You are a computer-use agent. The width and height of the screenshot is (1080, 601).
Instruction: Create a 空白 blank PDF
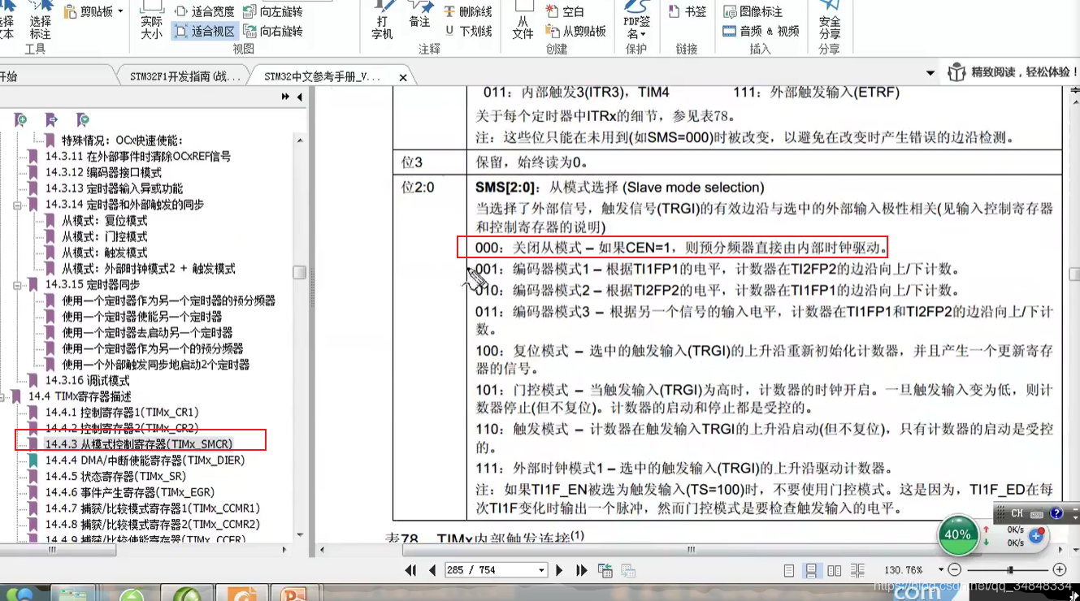[x=565, y=11]
